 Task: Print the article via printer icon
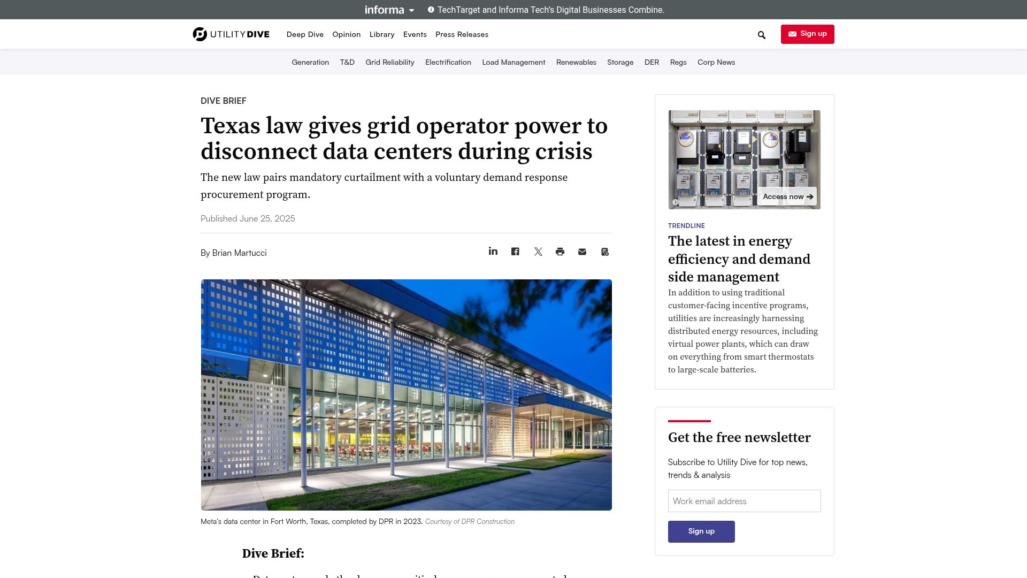click(560, 252)
